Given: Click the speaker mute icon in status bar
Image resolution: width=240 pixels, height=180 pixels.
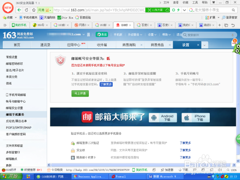Looking at the screenshot, I should click(220, 170).
